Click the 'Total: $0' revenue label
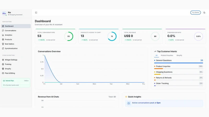Image resolution: width=209 pixels, height=117 pixels. click(x=112, y=97)
